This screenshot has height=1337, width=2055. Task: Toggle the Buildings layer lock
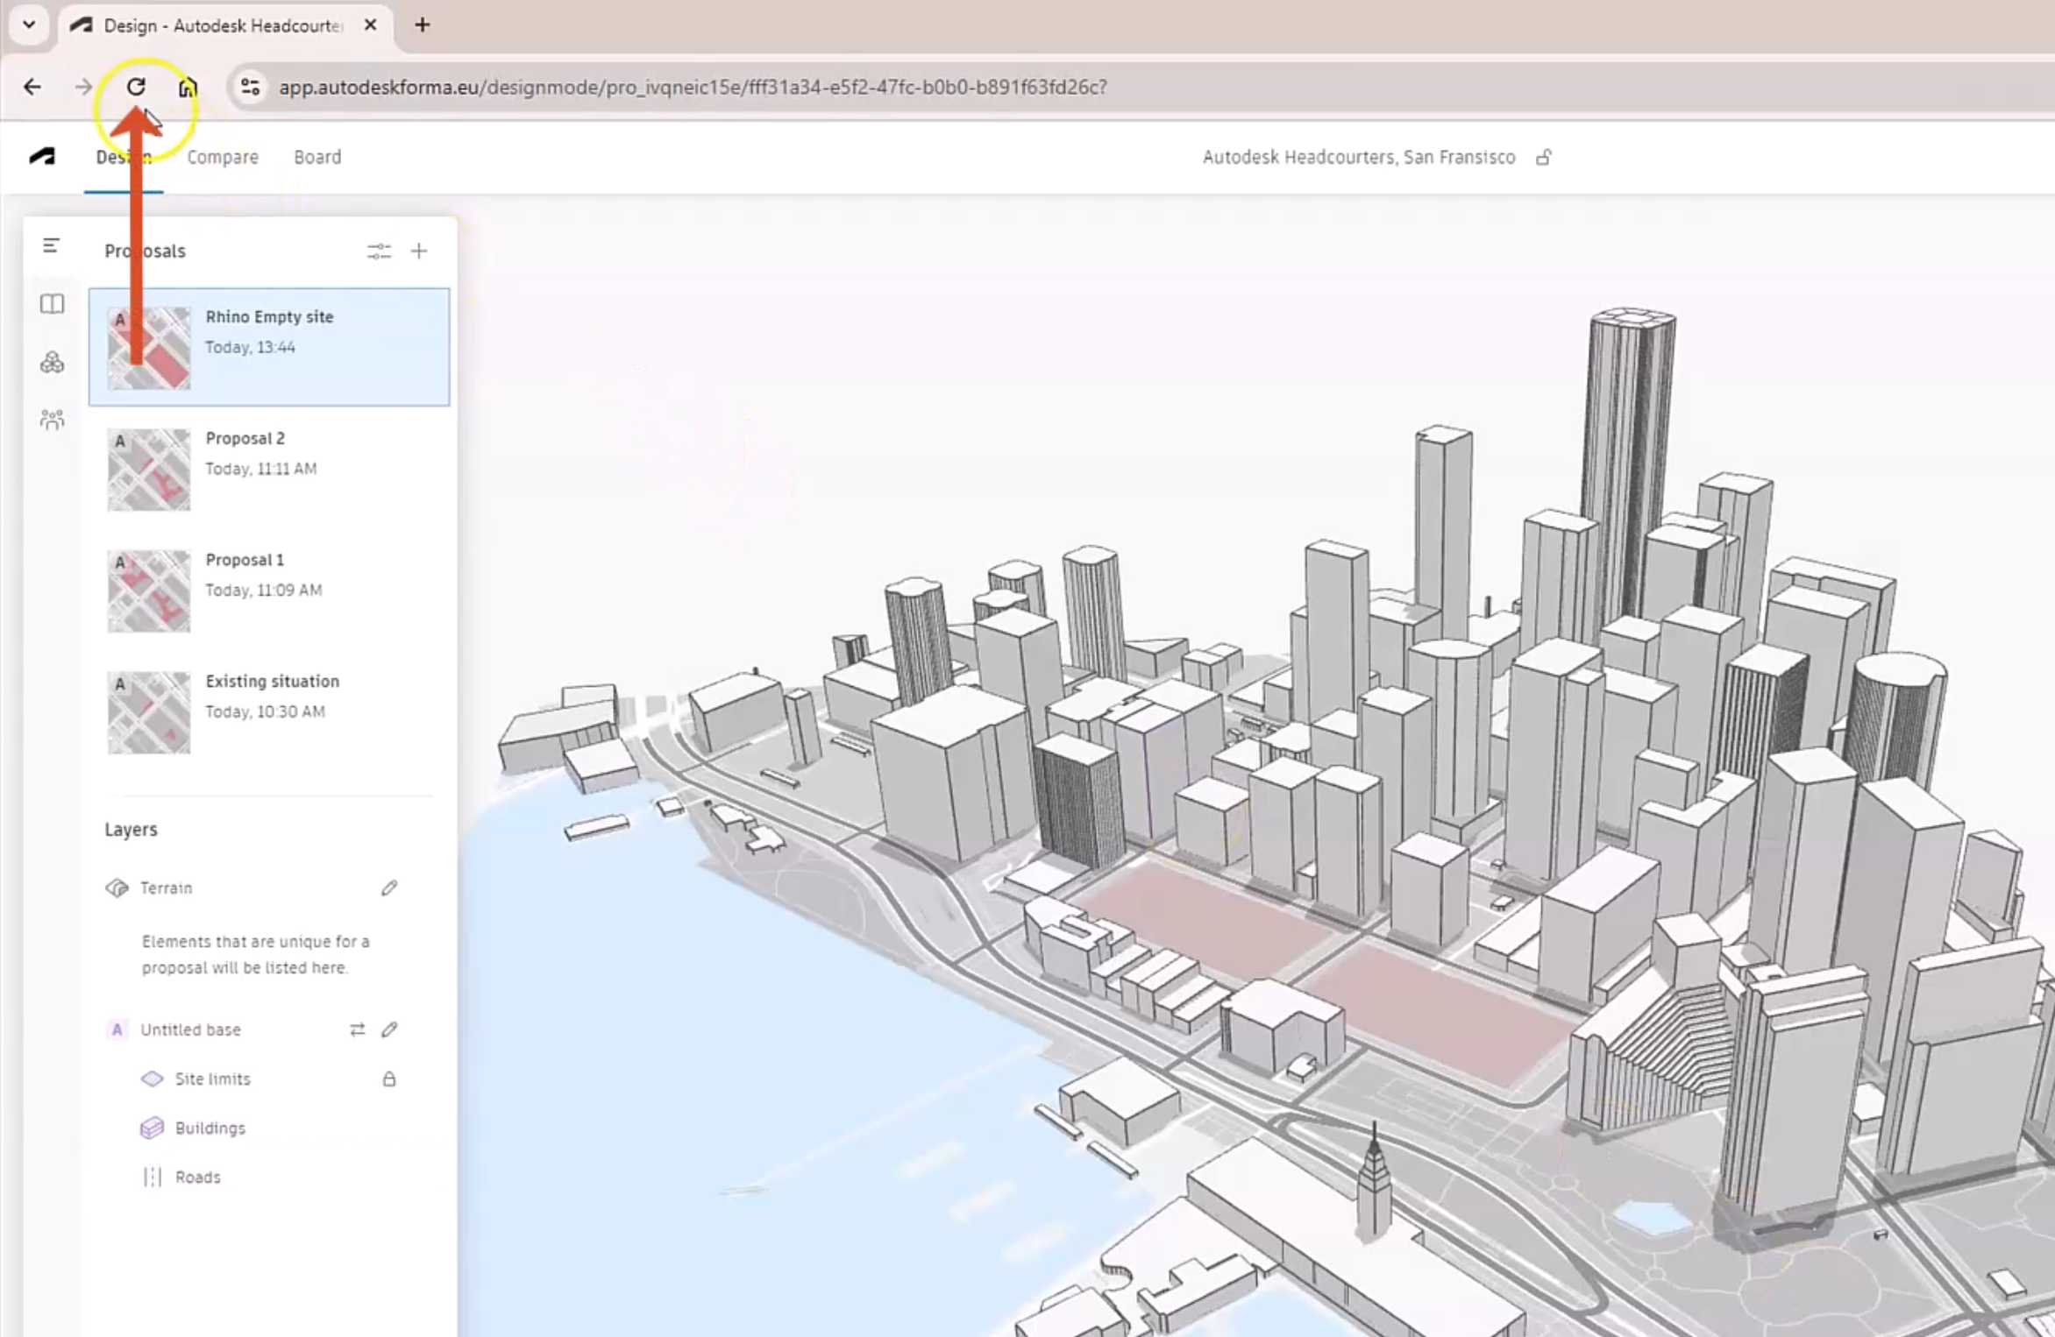[388, 1128]
